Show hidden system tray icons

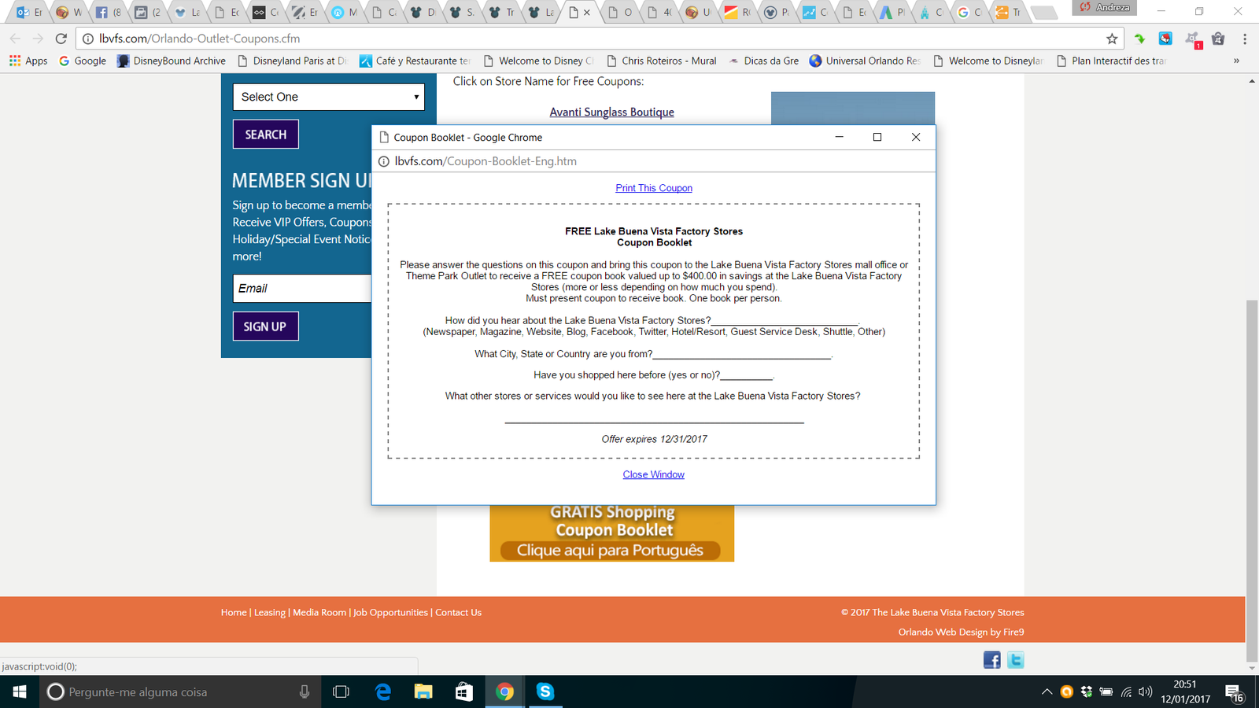click(x=1047, y=691)
